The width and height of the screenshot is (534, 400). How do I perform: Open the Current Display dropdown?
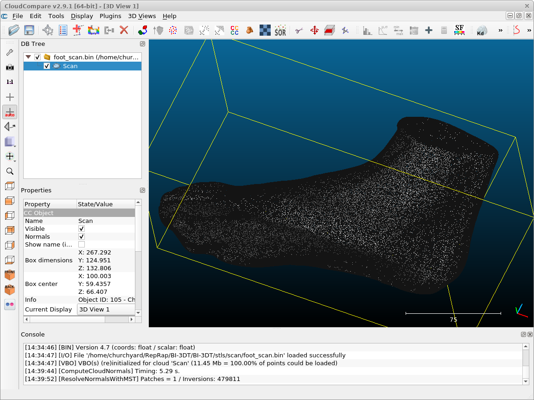(x=106, y=310)
